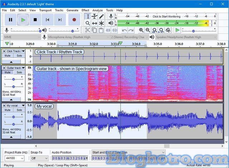Click the Audio Position time field
Screen dimensions: 229x168
tap(70, 158)
